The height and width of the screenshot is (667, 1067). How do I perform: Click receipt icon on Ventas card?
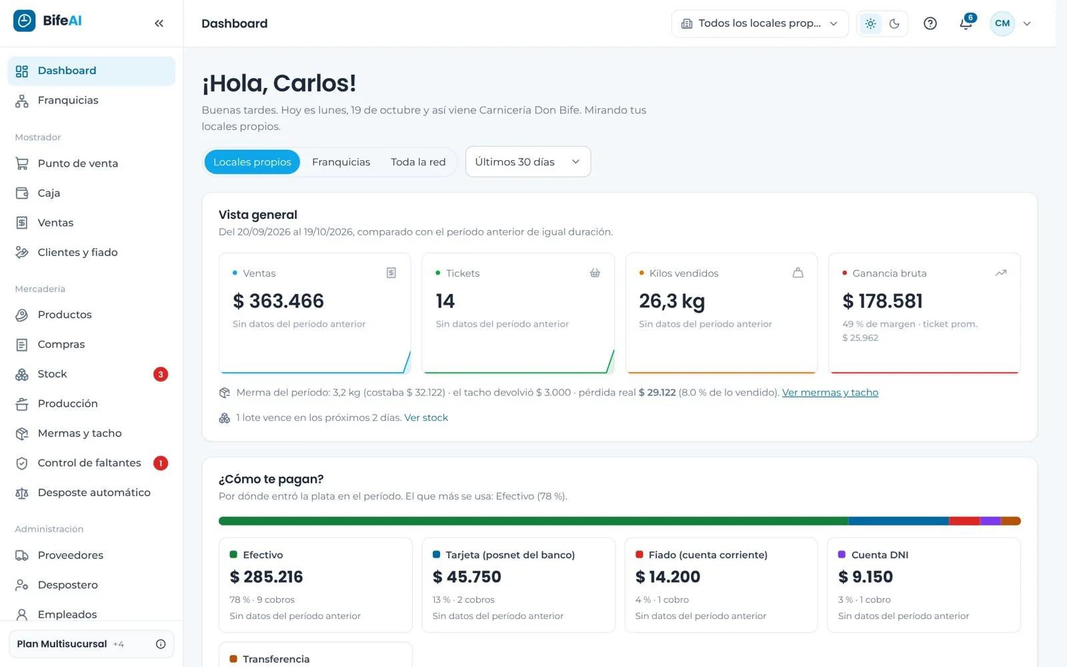[x=391, y=273]
